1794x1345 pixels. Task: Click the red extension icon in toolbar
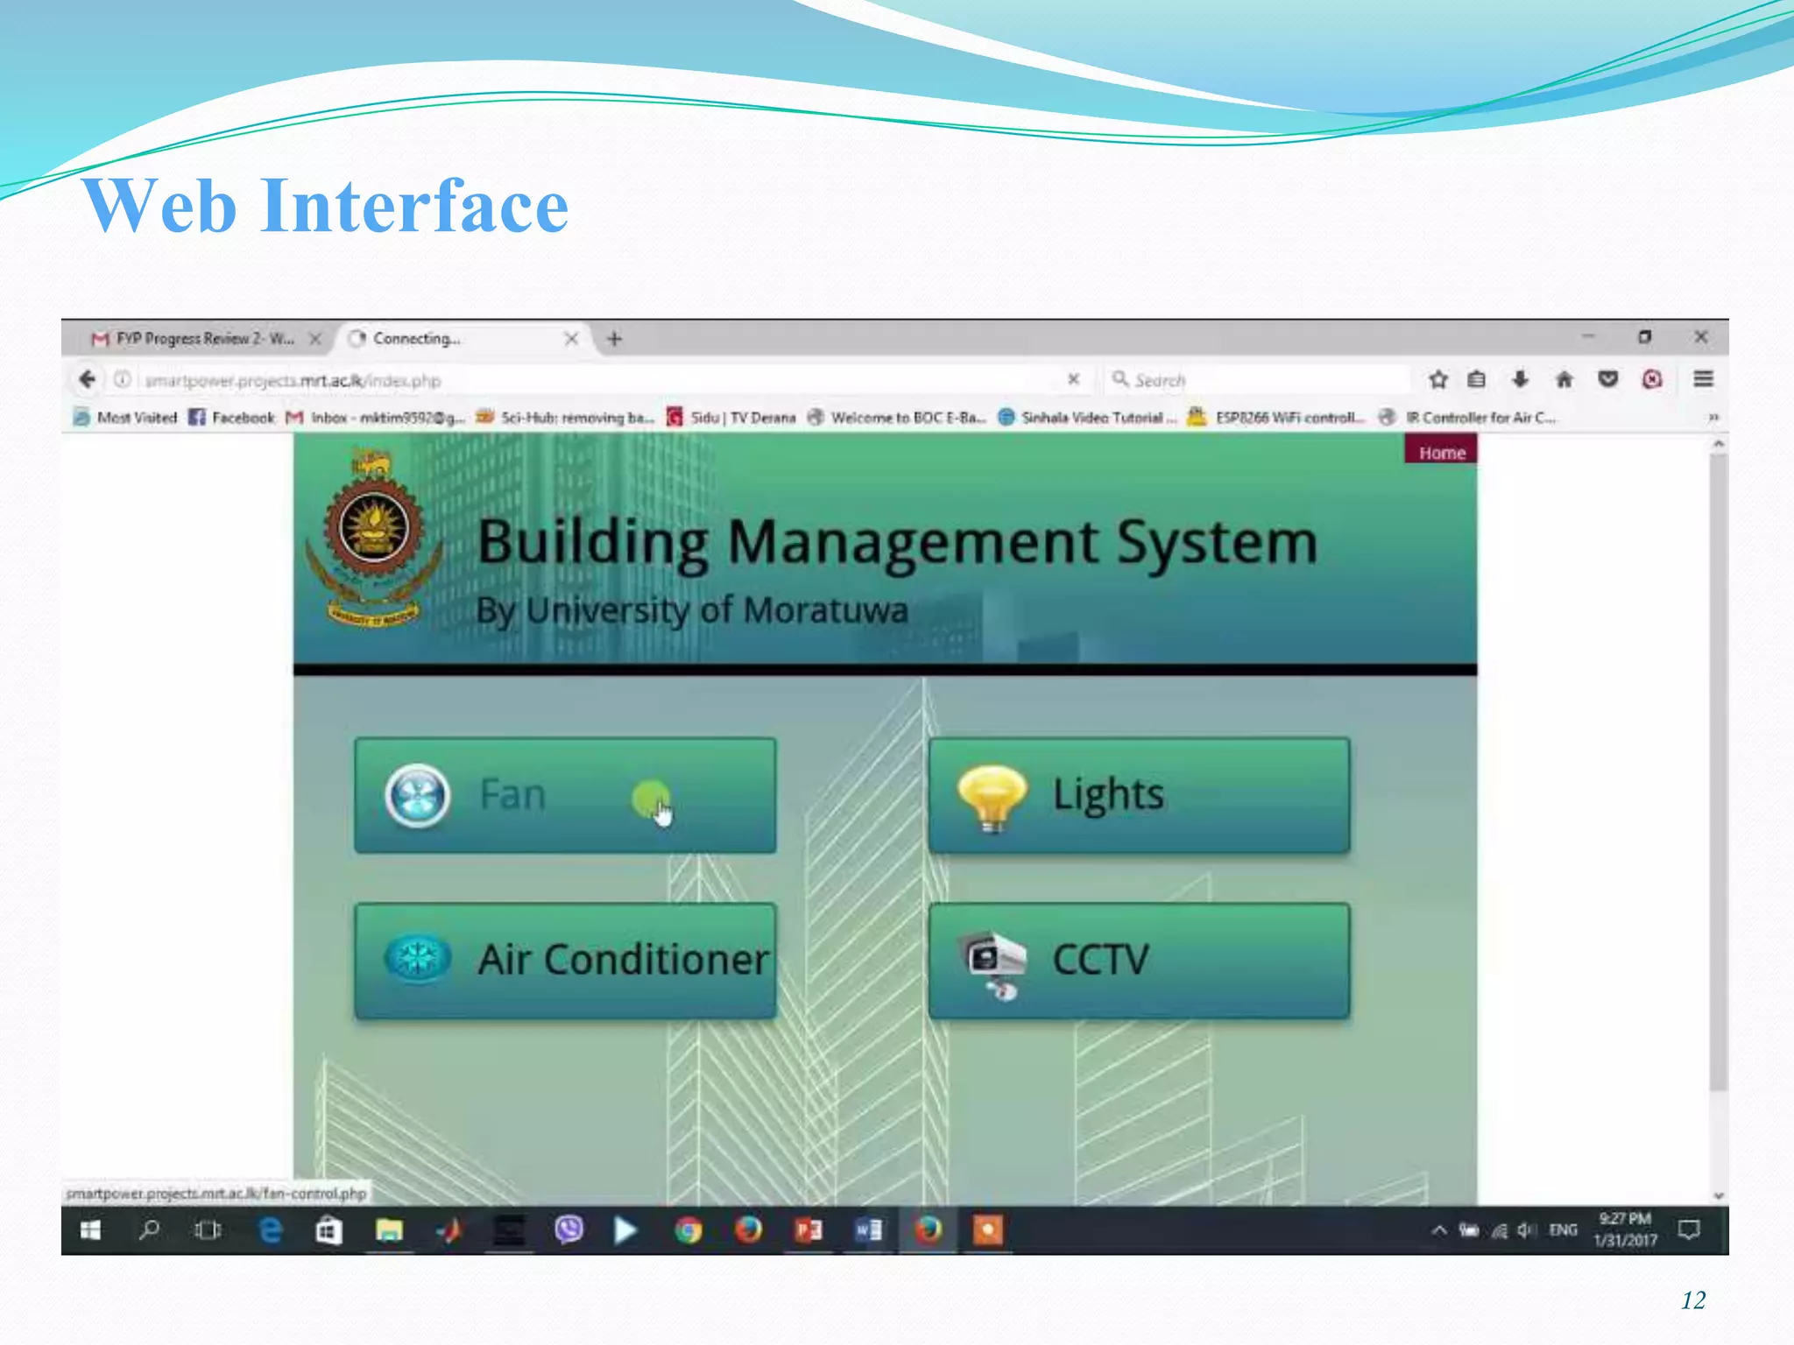pyautogui.click(x=1652, y=379)
